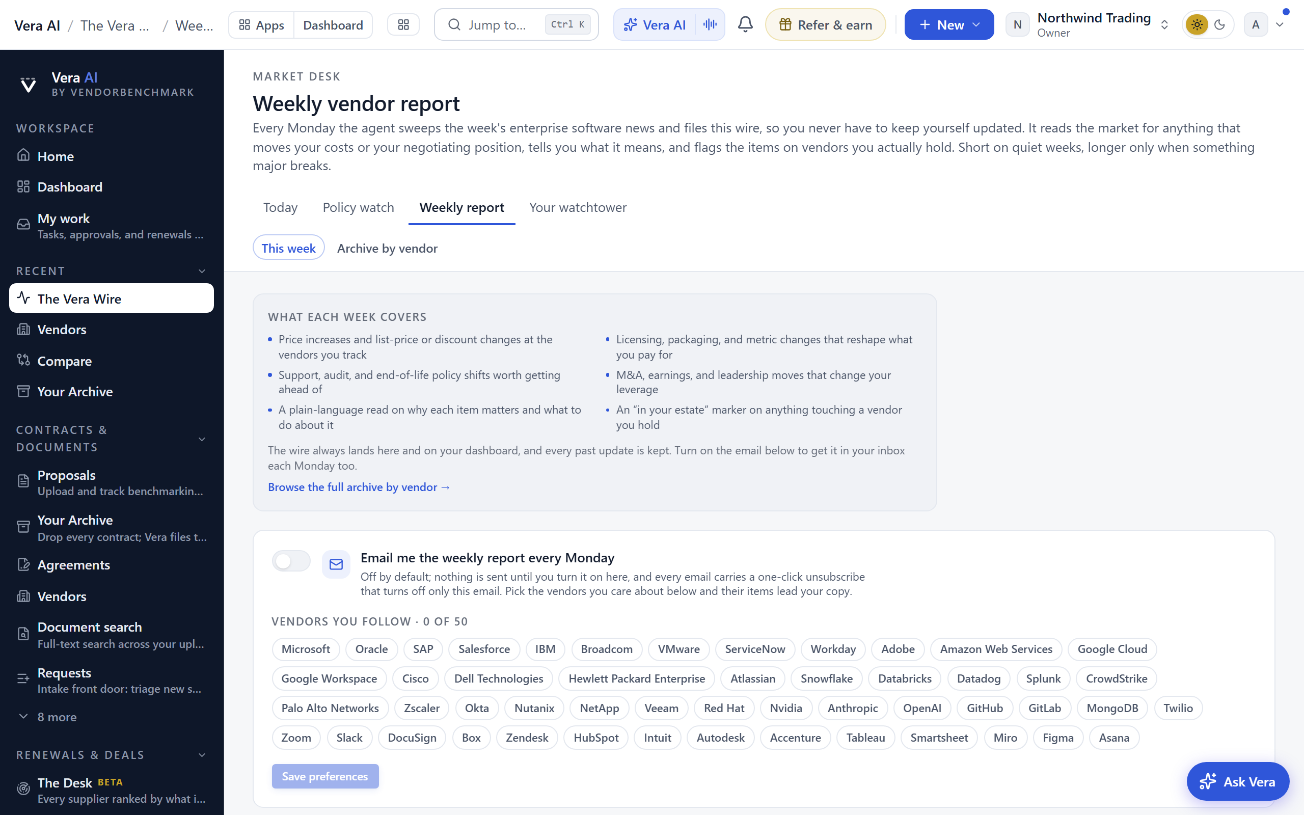Click the Vendors icon under Contracts & Documents
The height and width of the screenshot is (815, 1304).
pyautogui.click(x=23, y=595)
